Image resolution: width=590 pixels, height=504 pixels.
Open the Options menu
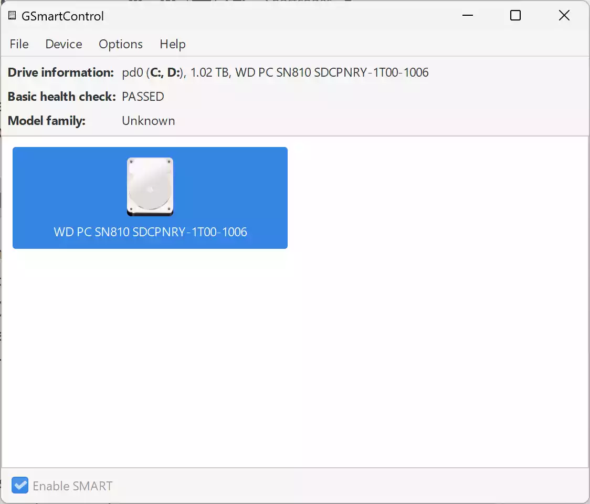(x=121, y=44)
